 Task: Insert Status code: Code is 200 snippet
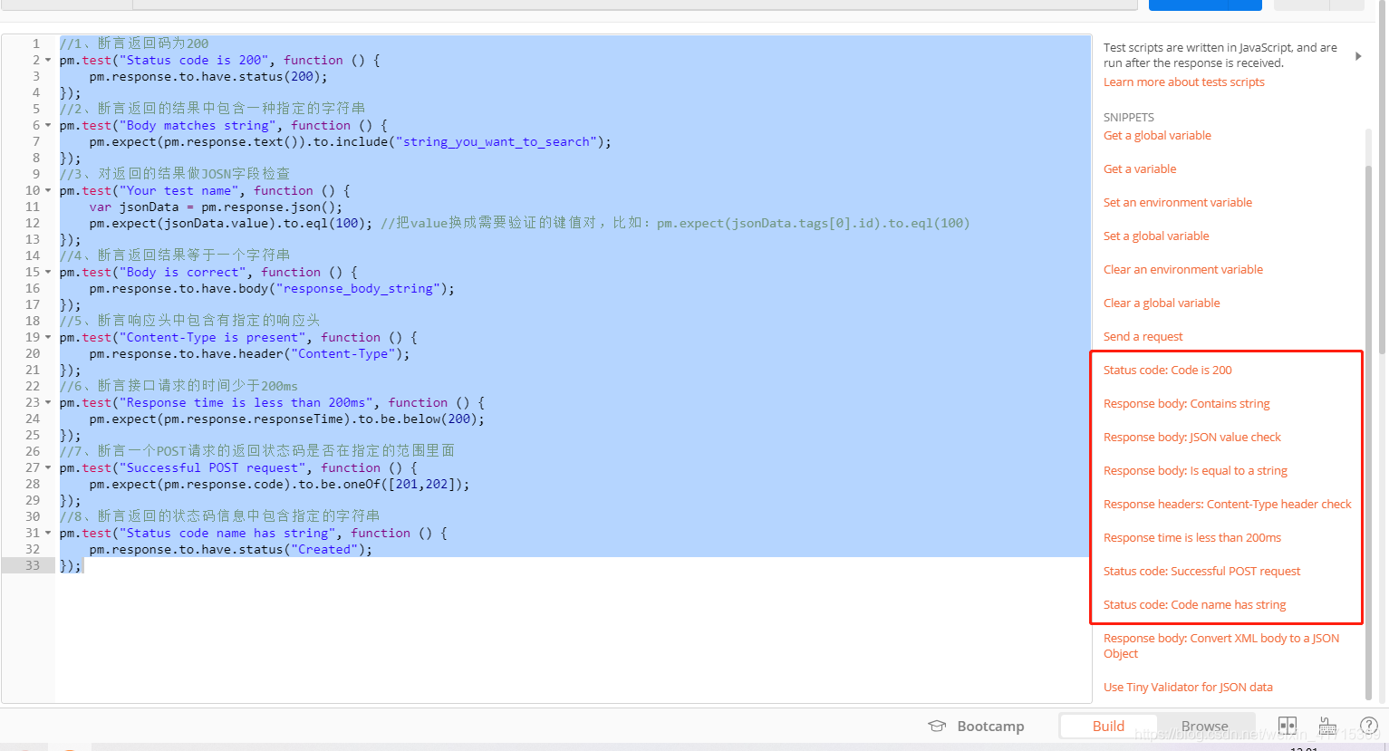tap(1168, 371)
